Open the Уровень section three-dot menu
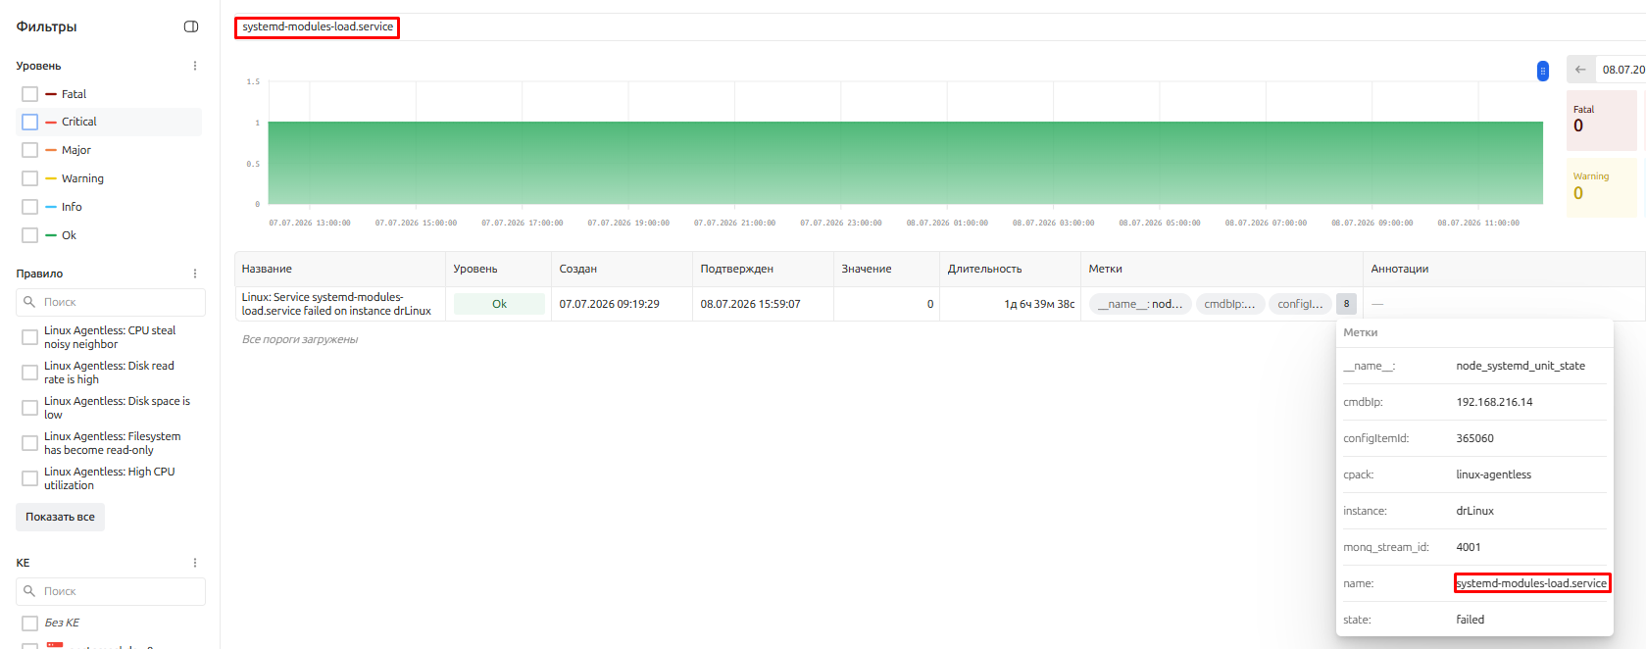This screenshot has width=1646, height=649. coord(195,66)
